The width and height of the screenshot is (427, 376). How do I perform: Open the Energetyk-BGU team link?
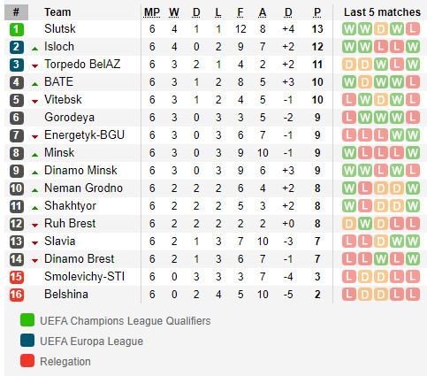84,135
